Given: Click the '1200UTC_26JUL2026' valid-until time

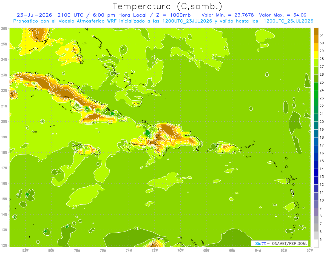Looking at the screenshot, I should click(x=288, y=21).
